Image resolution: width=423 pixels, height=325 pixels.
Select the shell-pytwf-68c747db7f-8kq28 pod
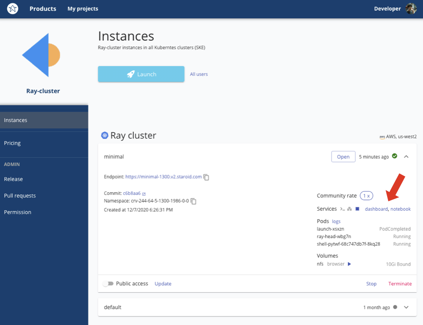pyautogui.click(x=348, y=244)
